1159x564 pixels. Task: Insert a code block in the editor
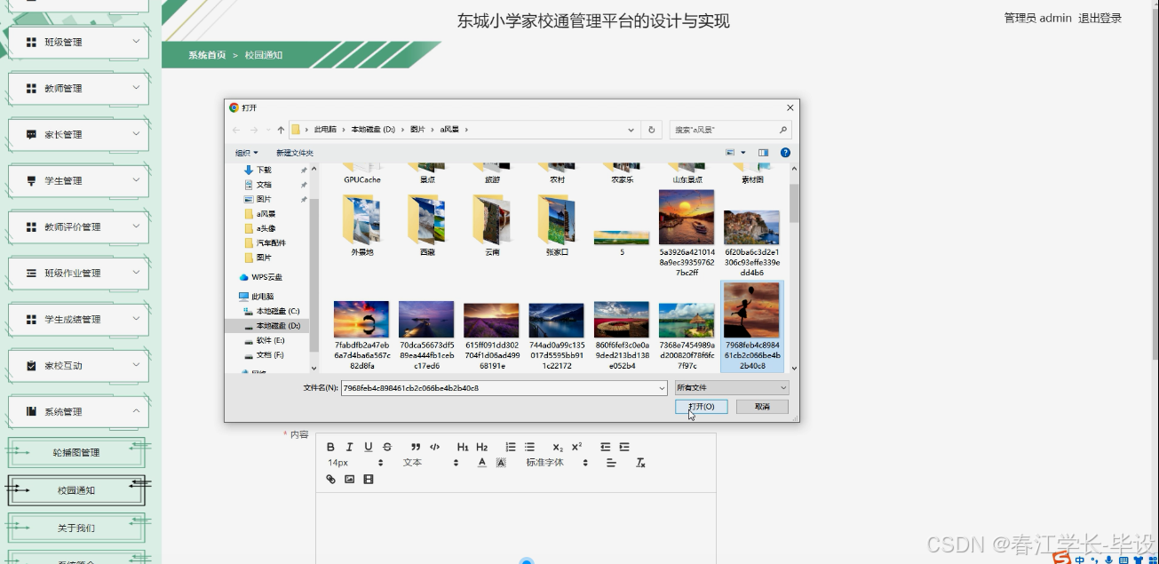pos(434,447)
